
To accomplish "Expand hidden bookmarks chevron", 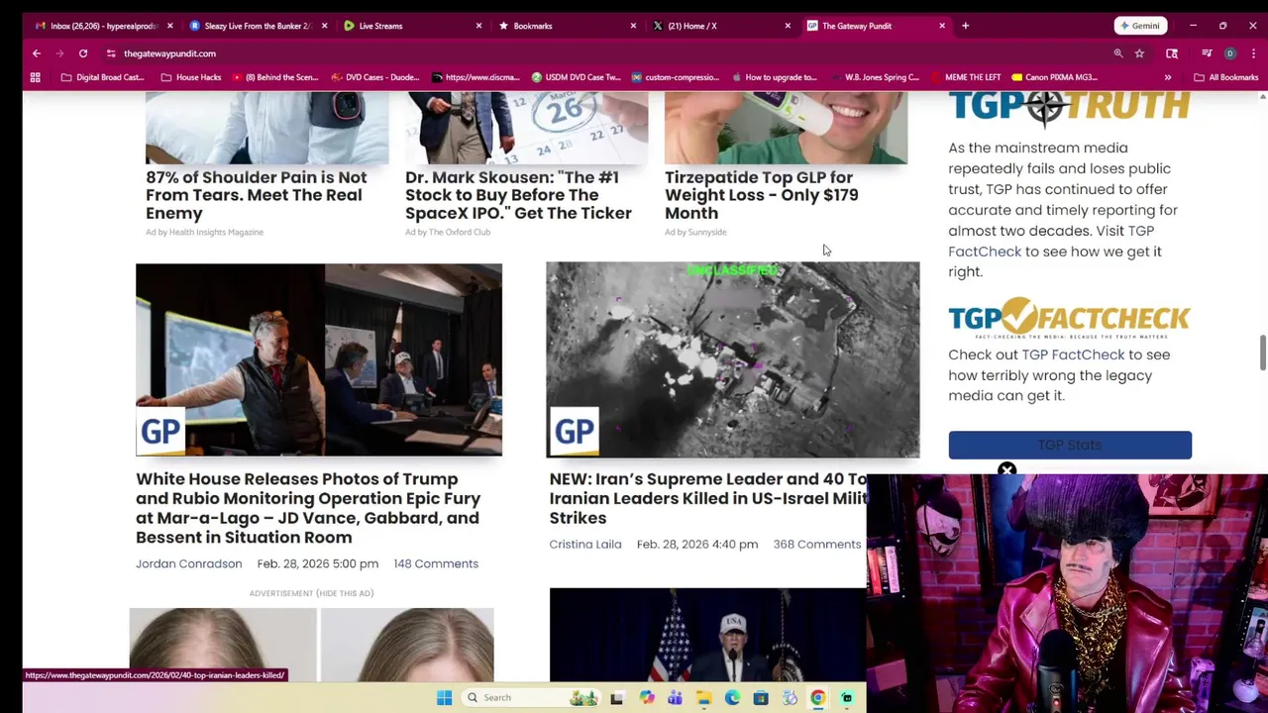I will [x=1168, y=77].
